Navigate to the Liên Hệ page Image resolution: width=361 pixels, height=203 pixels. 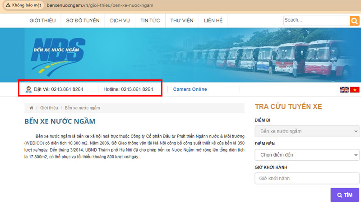coord(213,21)
